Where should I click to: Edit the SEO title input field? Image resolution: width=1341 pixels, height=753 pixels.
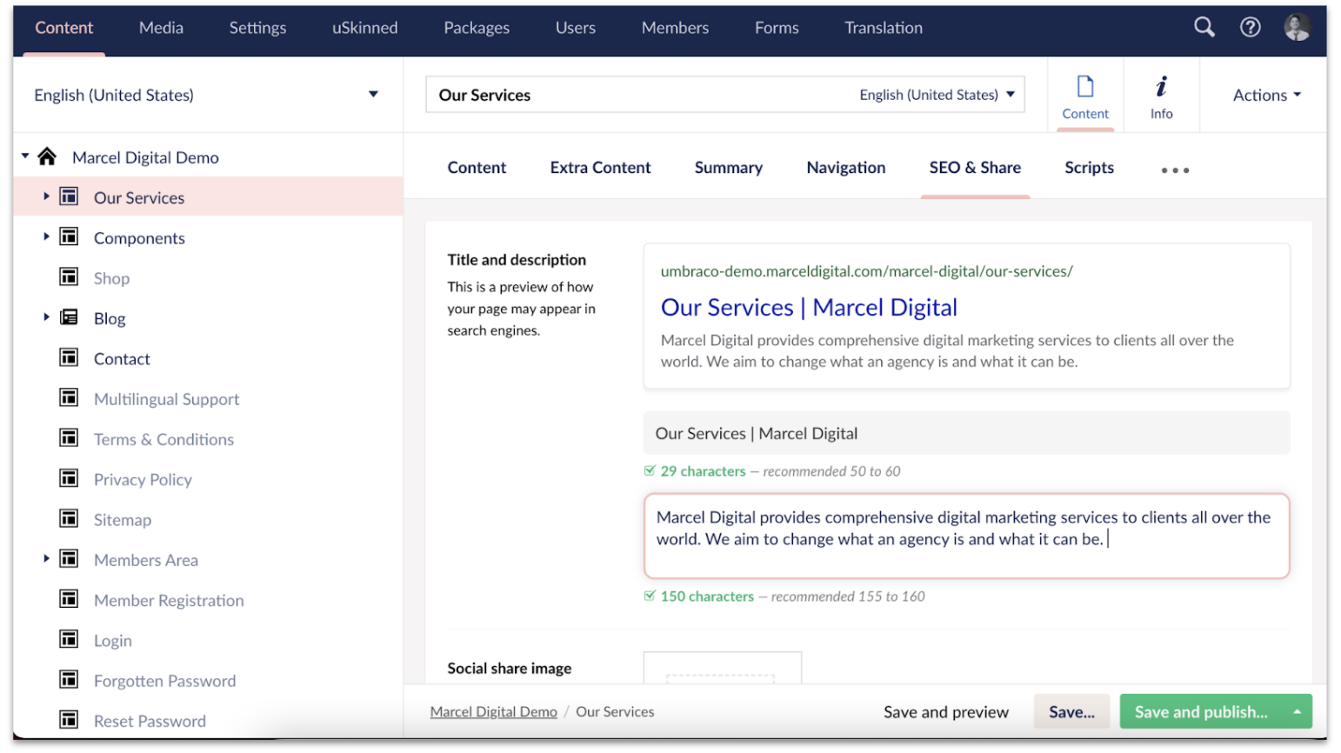966,433
